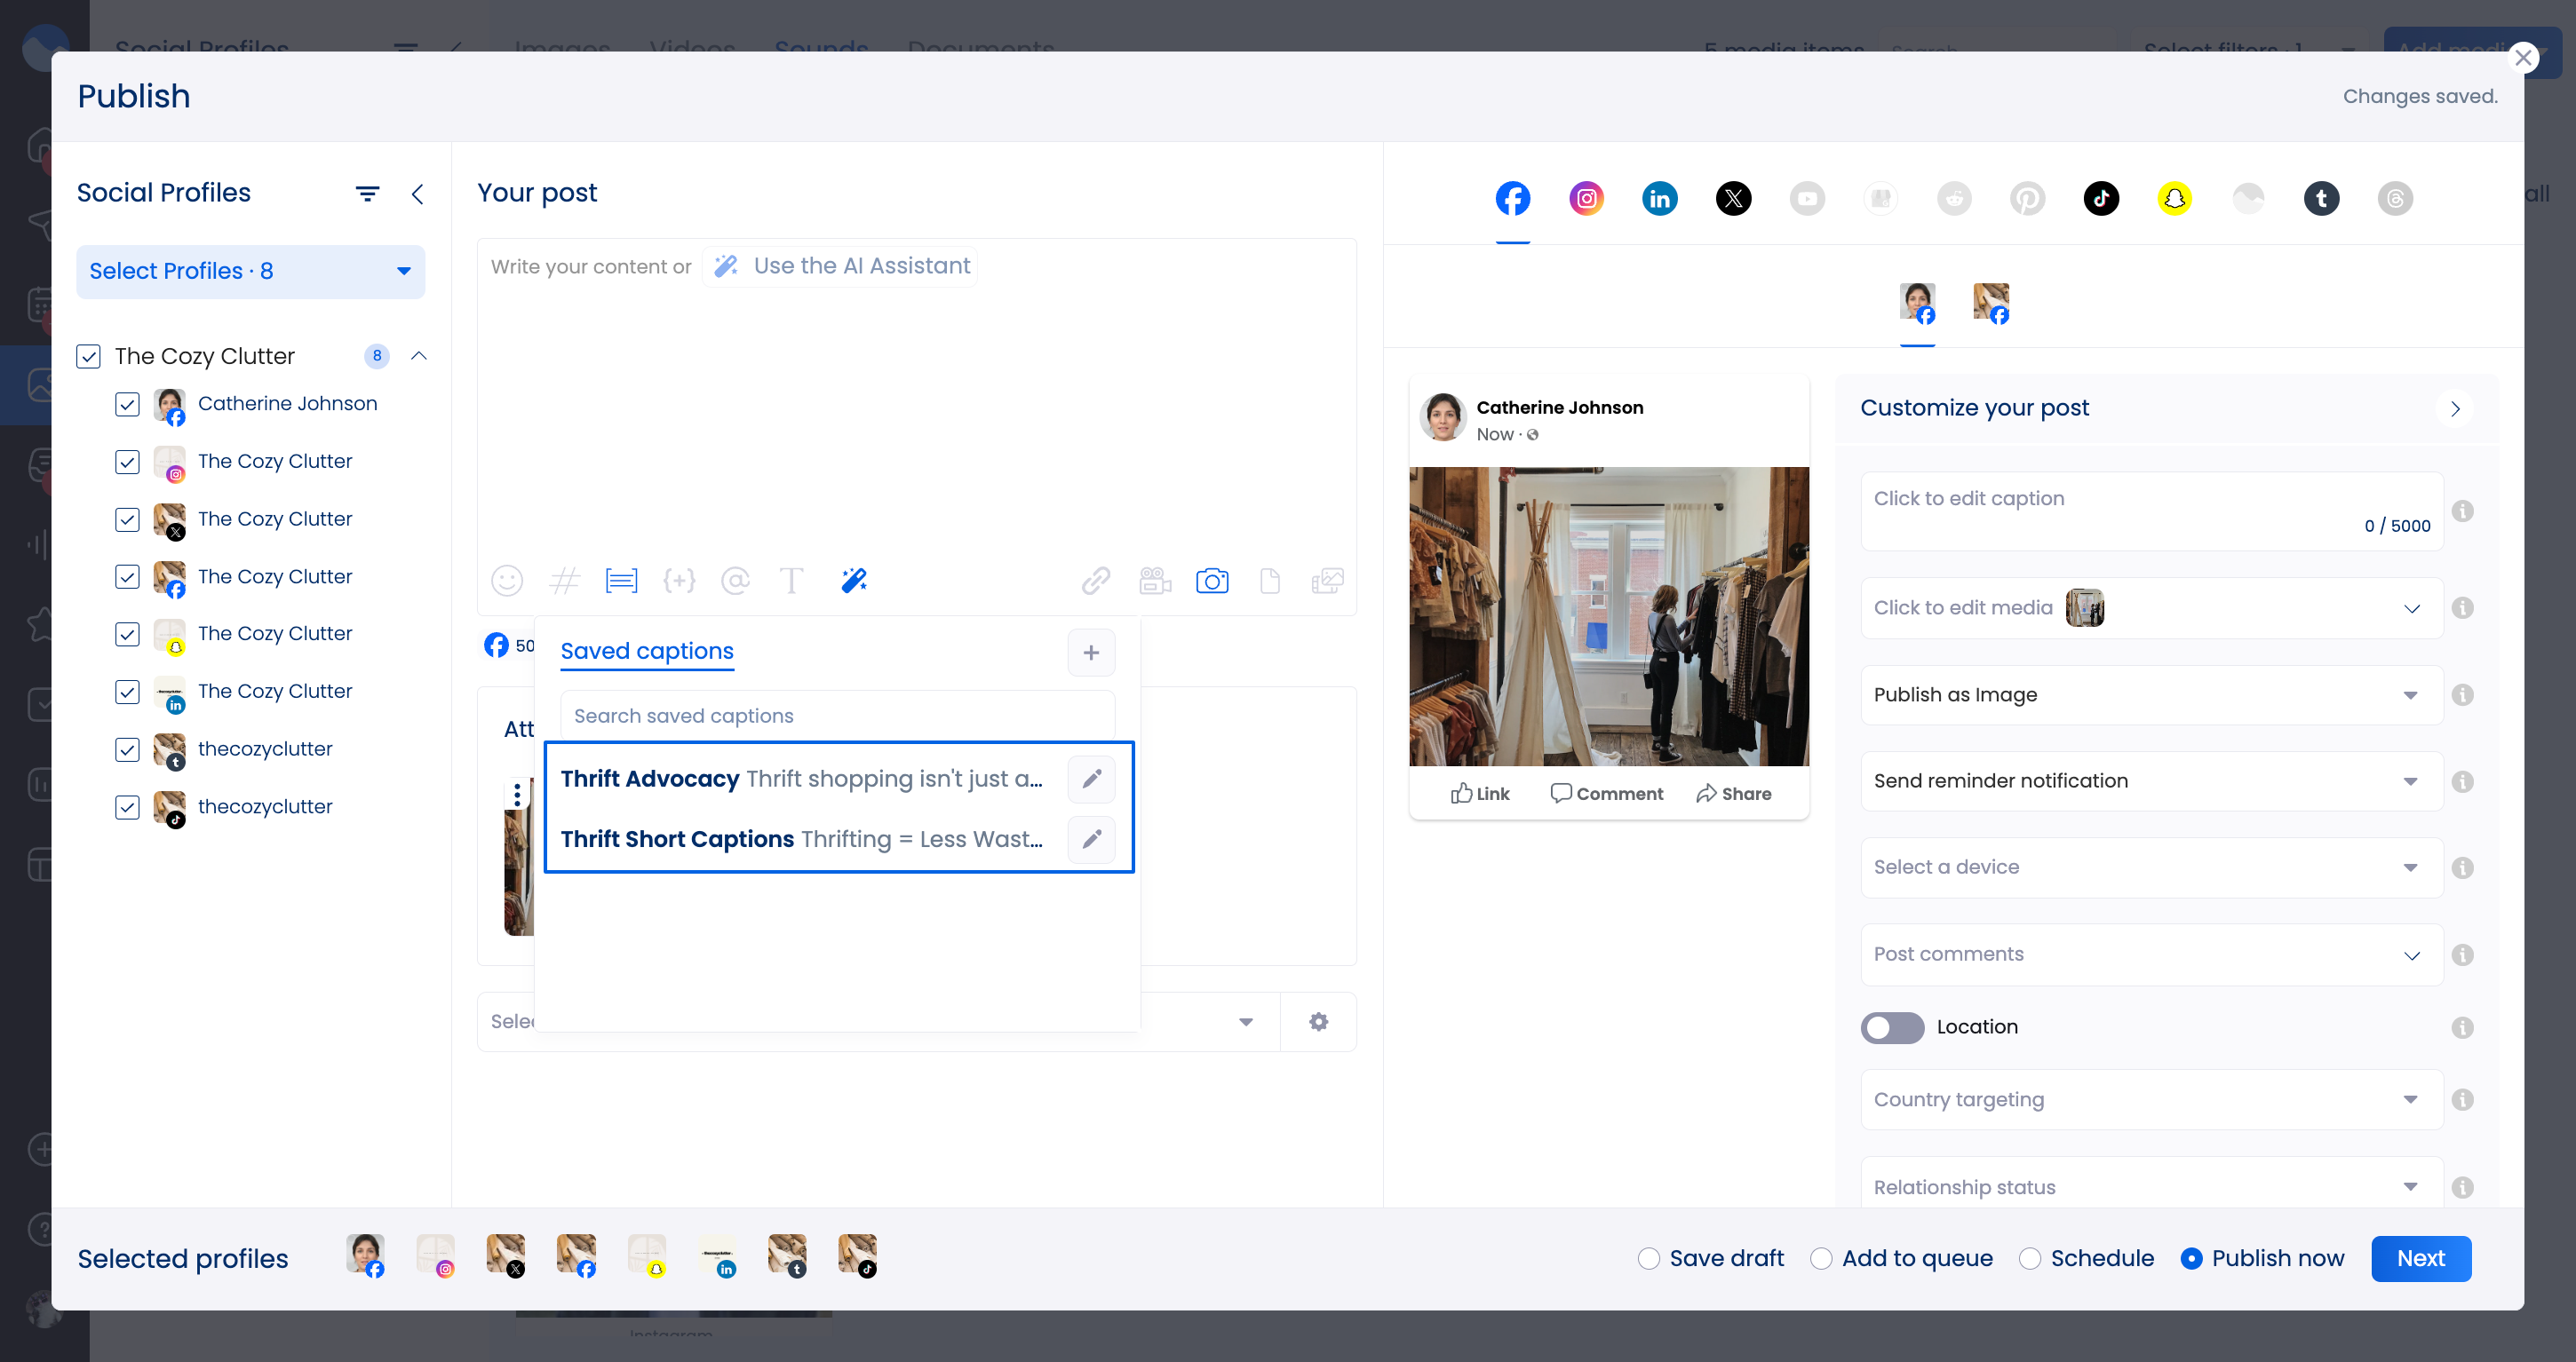
Task: Switch to the Instagram preview icon
Action: (x=1586, y=198)
